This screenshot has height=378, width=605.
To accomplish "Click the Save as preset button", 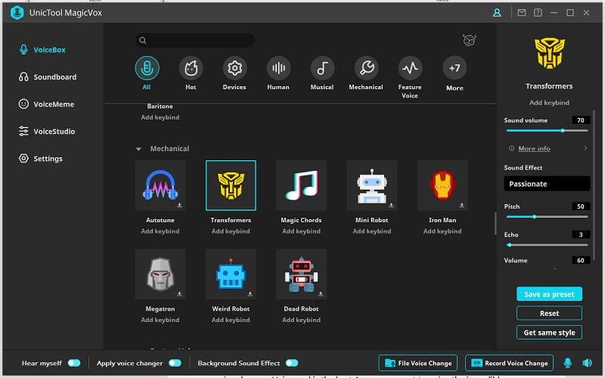I will click(549, 294).
